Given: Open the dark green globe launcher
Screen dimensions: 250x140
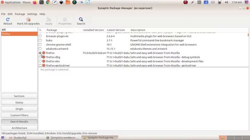Looking at the screenshot, I should (75, 2).
